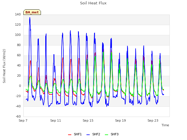This screenshot has width=187, height=140.
Task: Click the 140 y-axis tick label
Action: pyautogui.click(x=18, y=15)
